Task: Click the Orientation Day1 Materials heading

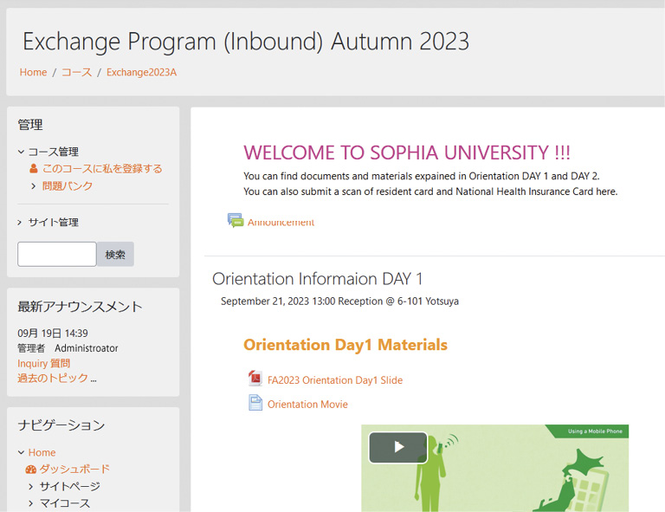Action: click(345, 345)
